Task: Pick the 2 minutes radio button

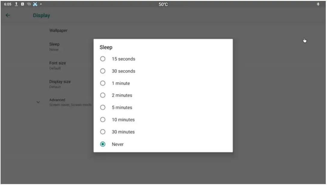Action: [103, 95]
